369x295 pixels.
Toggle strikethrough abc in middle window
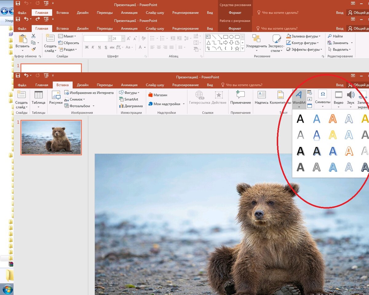point(112,47)
